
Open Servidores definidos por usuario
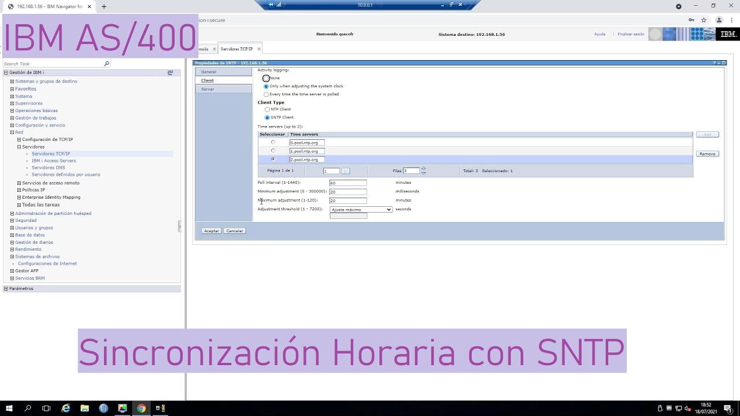tap(66, 174)
